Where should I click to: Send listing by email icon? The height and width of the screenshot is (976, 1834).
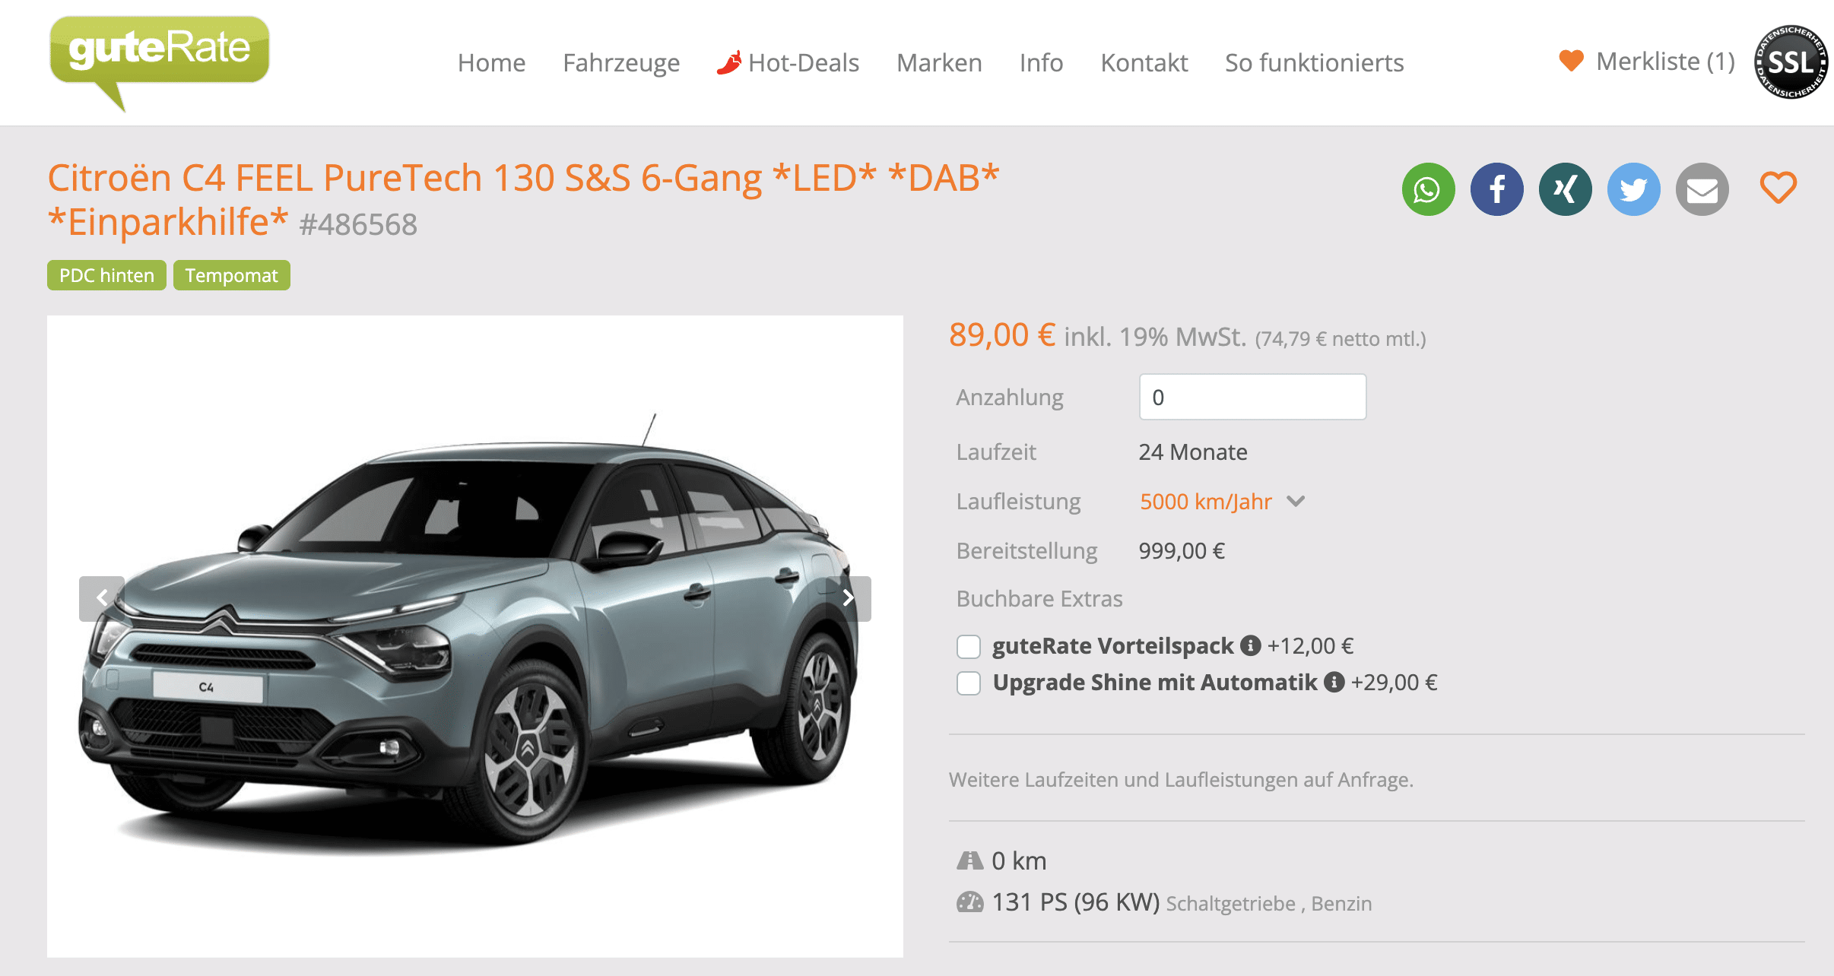pyautogui.click(x=1702, y=189)
